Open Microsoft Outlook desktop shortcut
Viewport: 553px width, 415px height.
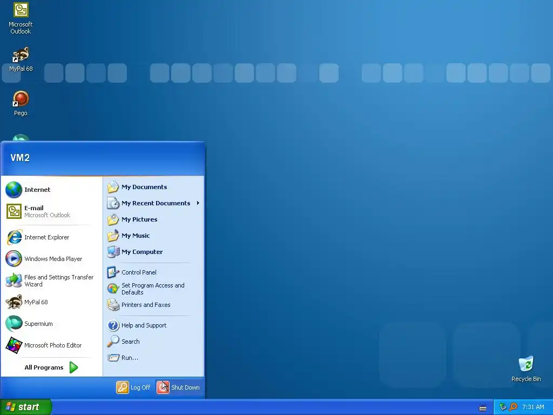(x=21, y=18)
